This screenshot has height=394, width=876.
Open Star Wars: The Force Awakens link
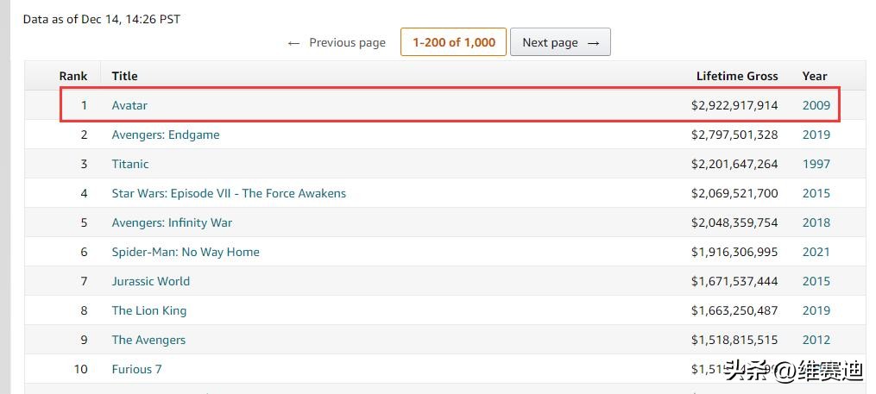tap(229, 193)
